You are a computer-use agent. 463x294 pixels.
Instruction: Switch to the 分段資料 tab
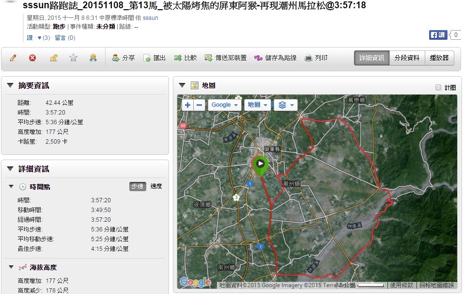tap(407, 58)
